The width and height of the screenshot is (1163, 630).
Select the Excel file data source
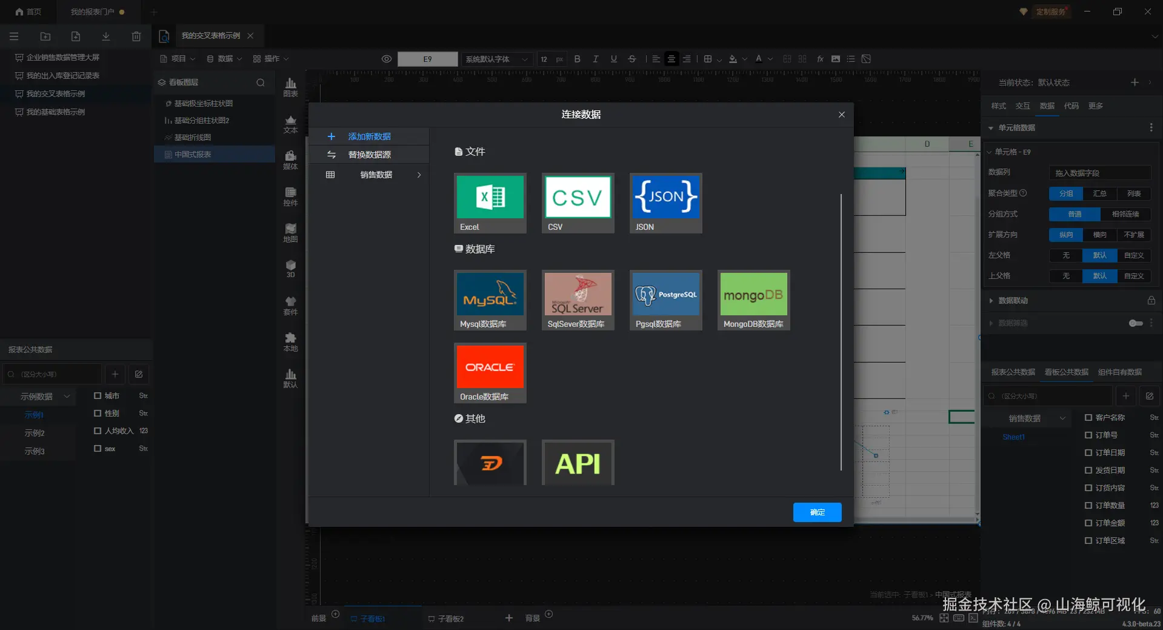coord(490,203)
